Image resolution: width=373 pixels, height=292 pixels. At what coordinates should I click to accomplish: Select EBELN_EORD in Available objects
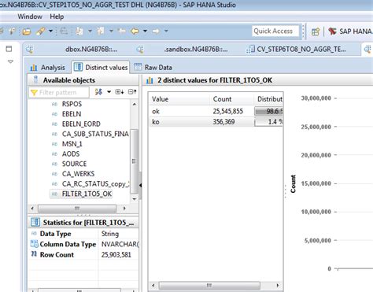(81, 124)
